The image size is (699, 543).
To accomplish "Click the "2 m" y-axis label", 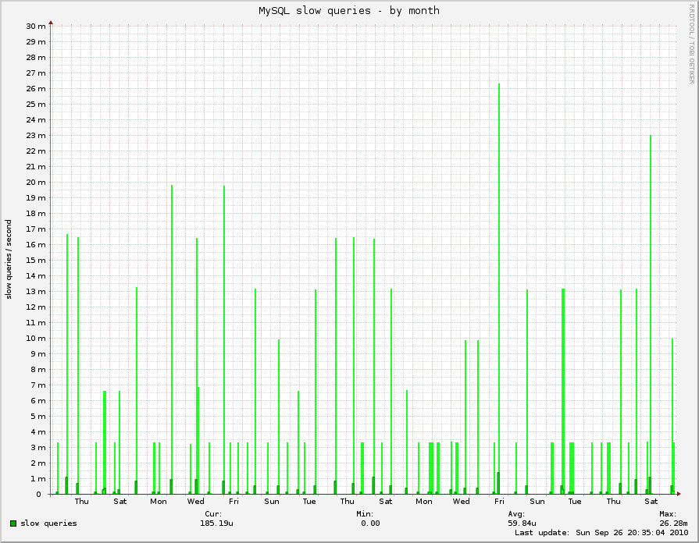I will click(38, 463).
